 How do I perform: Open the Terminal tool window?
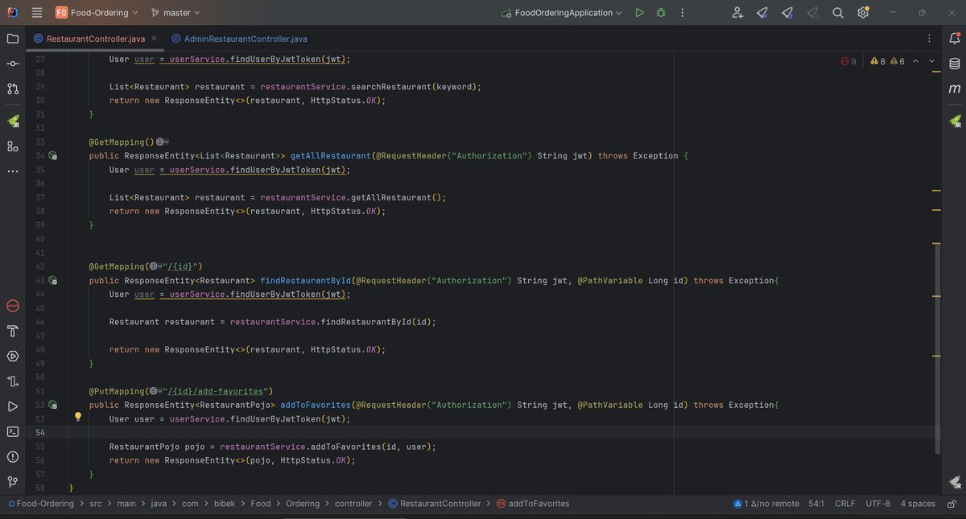coord(13,431)
